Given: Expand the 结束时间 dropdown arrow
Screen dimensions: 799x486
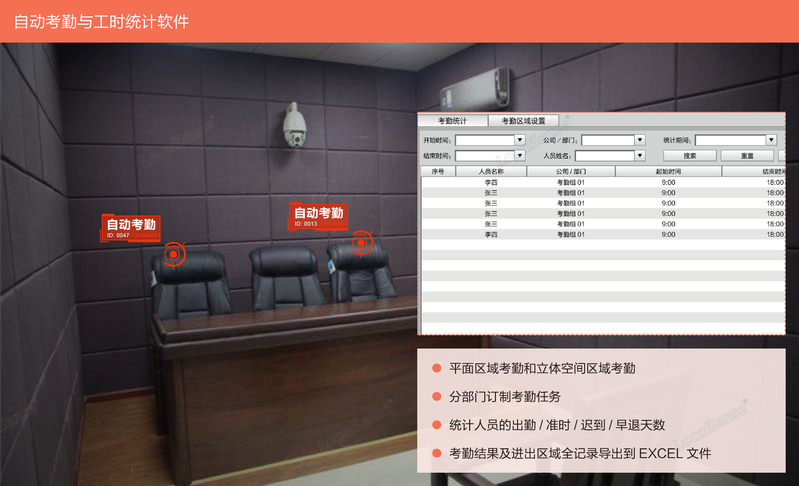Looking at the screenshot, I should coord(520,156).
